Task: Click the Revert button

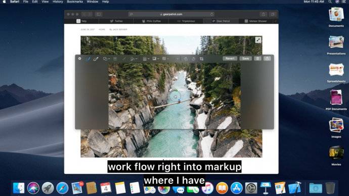Action: [230, 59]
